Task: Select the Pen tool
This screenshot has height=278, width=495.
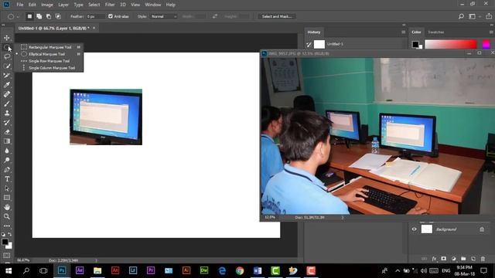Action: (7, 170)
